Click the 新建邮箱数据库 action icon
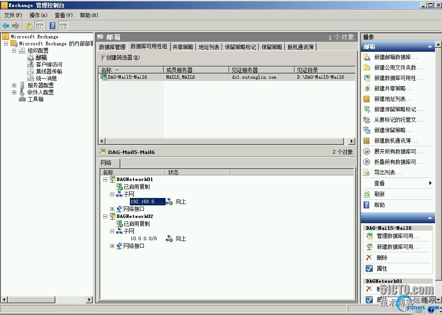This screenshot has width=442, height=315. click(x=367, y=57)
